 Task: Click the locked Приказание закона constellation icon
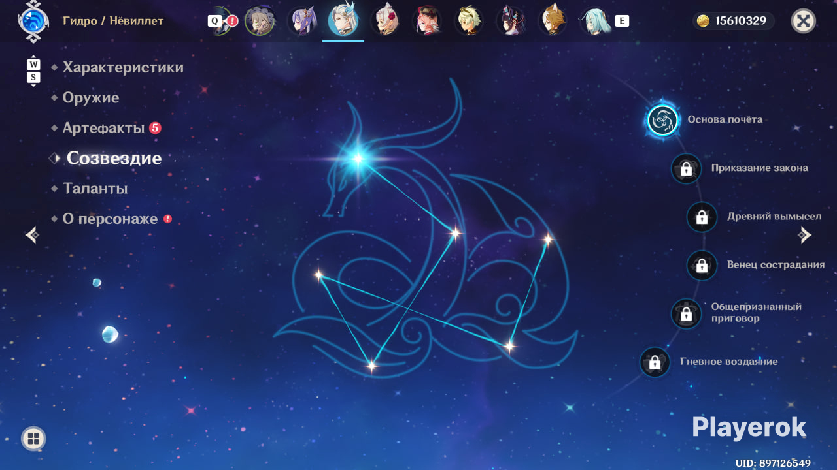click(x=686, y=168)
